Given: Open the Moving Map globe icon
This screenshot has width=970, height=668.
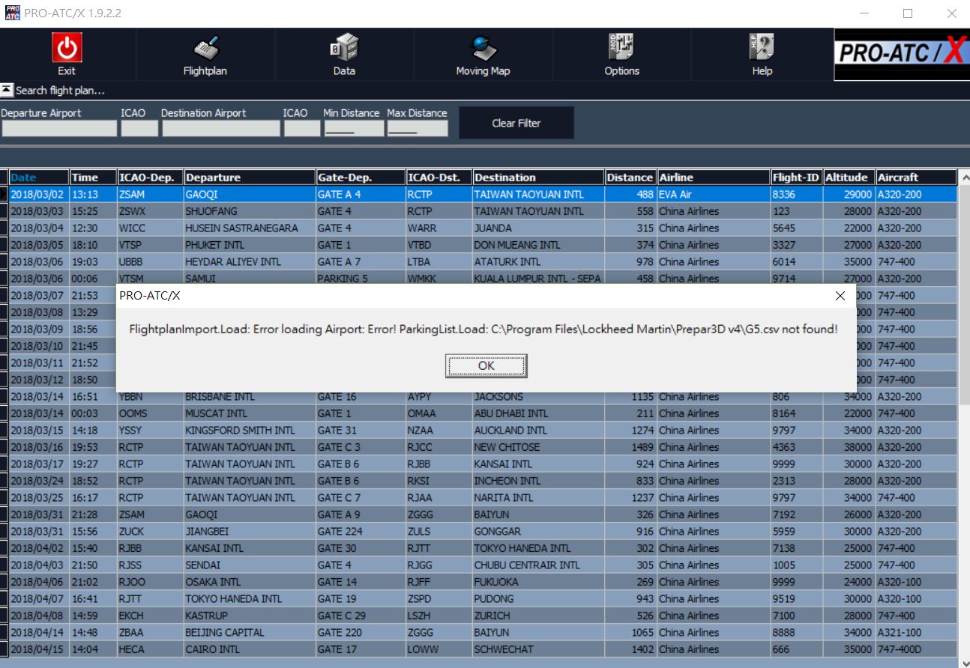Looking at the screenshot, I should (x=483, y=49).
